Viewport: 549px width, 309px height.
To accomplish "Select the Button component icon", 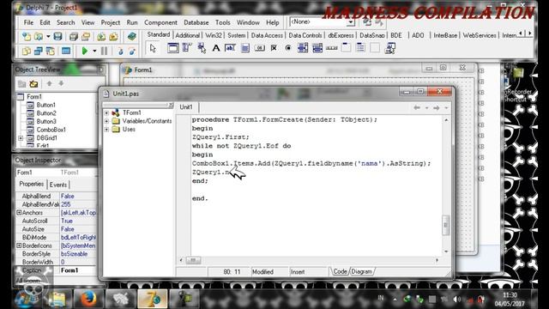I will [x=259, y=48].
